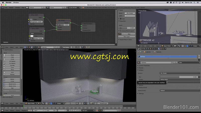
Task: Click the Apple menu icon
Action: coord(3,3)
